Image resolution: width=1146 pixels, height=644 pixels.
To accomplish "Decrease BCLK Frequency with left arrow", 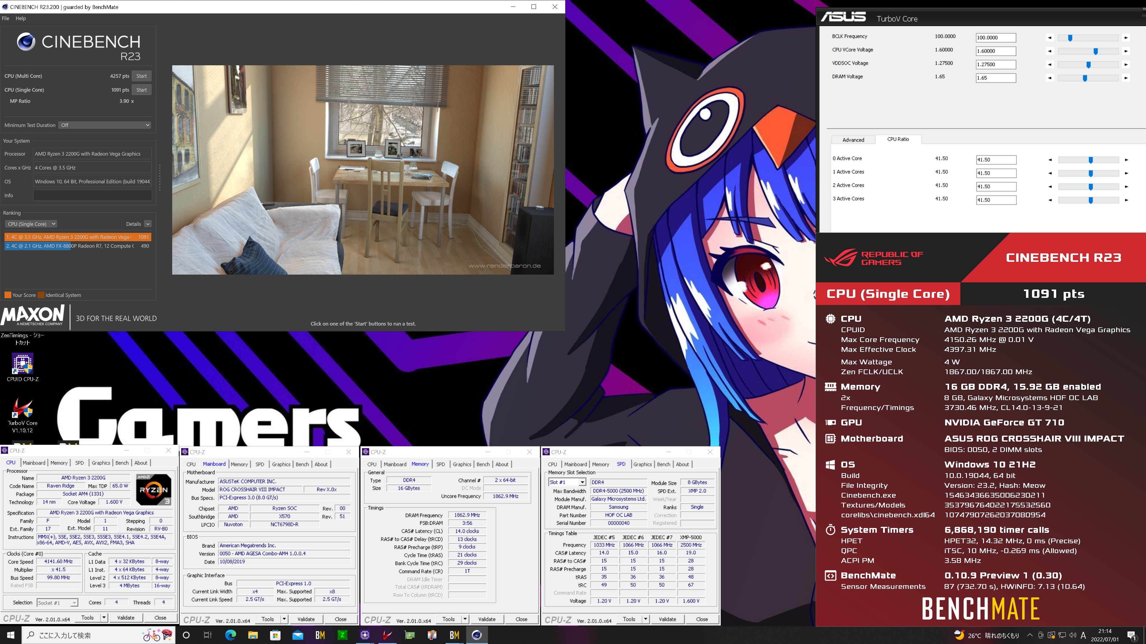I will point(1050,38).
